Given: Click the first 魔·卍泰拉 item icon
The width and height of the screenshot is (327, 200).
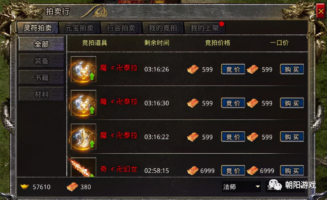Looking at the screenshot, I should [x=83, y=69].
